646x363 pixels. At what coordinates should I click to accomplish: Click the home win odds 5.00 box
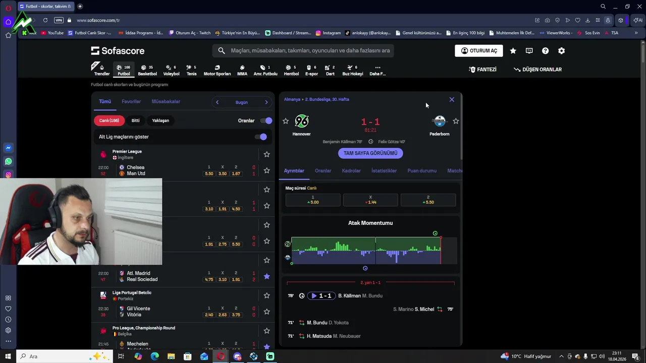[313, 200]
